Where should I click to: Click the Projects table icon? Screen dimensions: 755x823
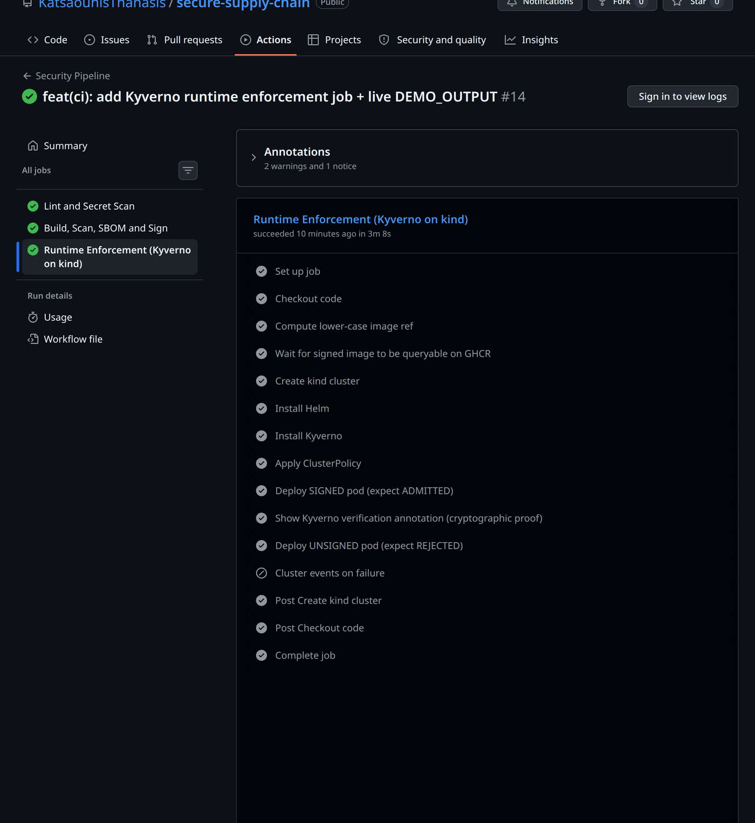coord(313,40)
